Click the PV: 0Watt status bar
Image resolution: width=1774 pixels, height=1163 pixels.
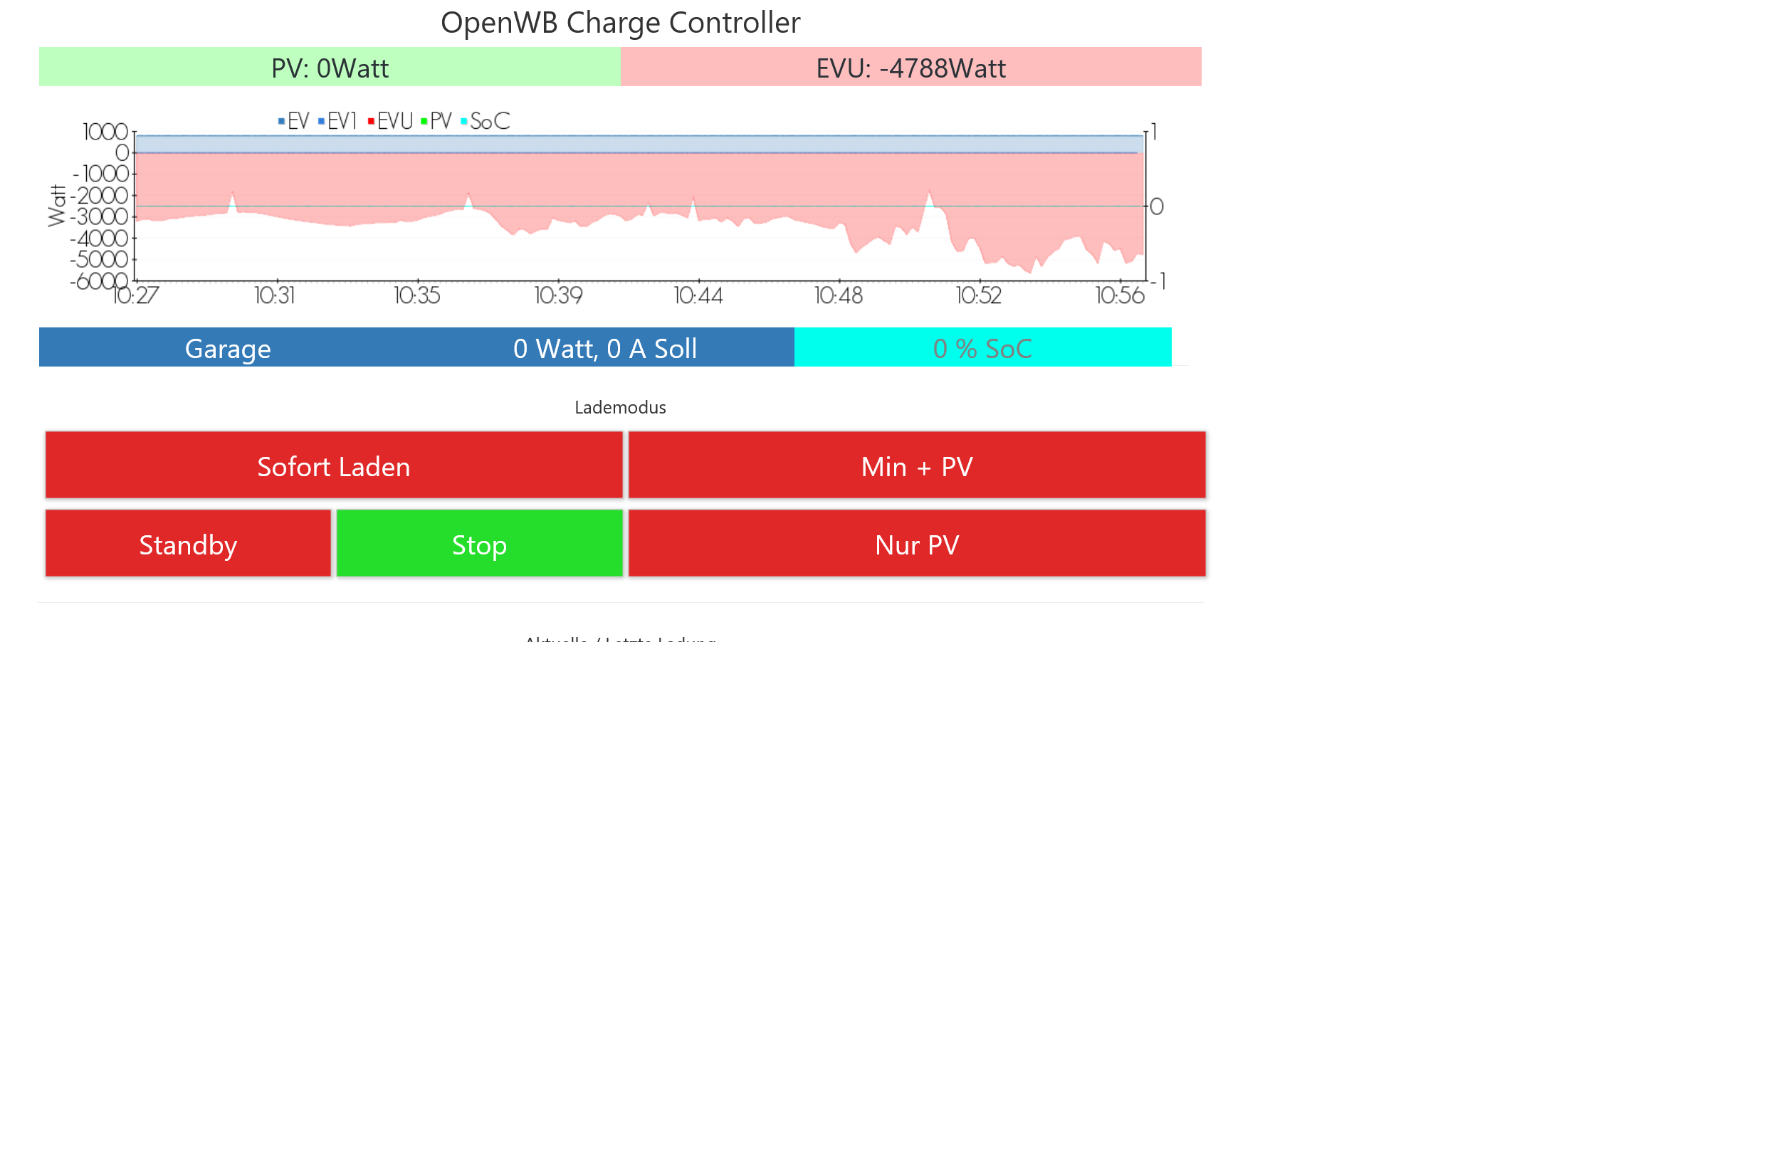pyautogui.click(x=330, y=68)
